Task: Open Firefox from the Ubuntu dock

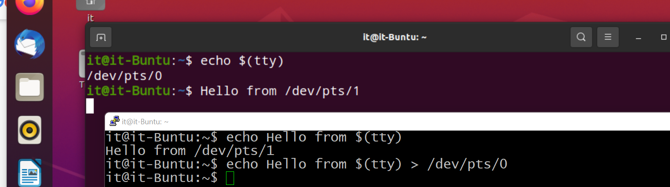Action: [x=29, y=6]
